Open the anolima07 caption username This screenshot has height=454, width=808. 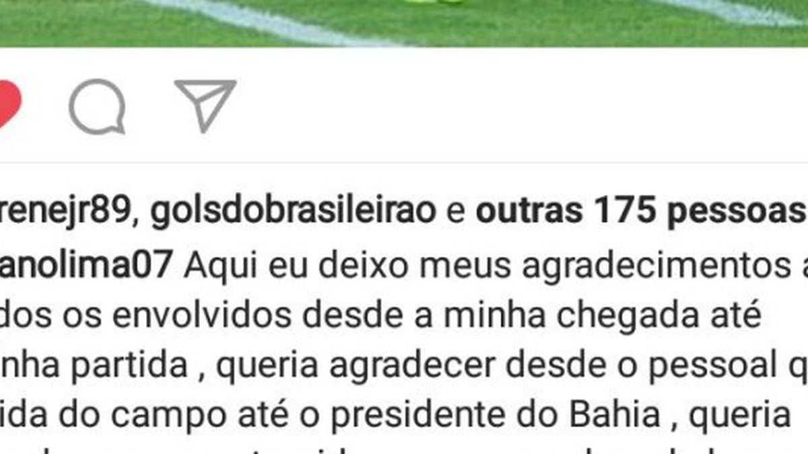(86, 265)
